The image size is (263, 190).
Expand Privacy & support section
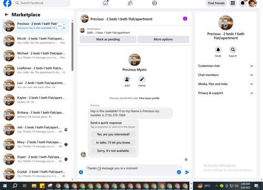[x=226, y=93]
